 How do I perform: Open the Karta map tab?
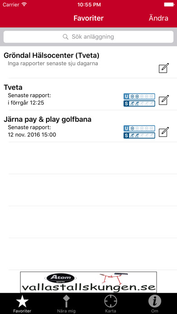111,304
